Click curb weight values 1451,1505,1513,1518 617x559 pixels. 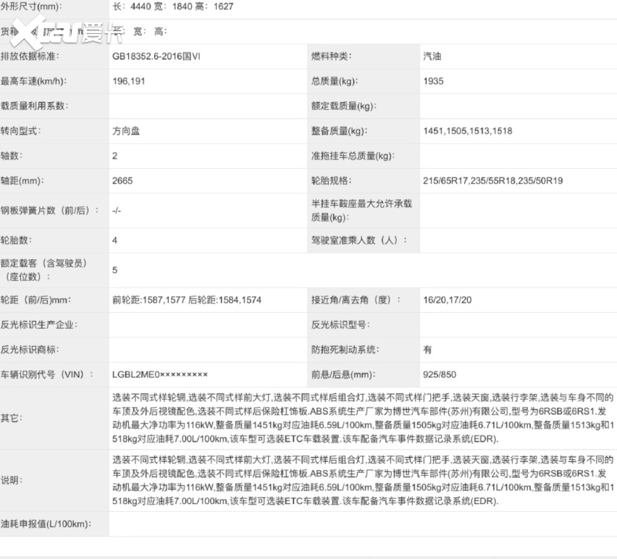(x=467, y=131)
